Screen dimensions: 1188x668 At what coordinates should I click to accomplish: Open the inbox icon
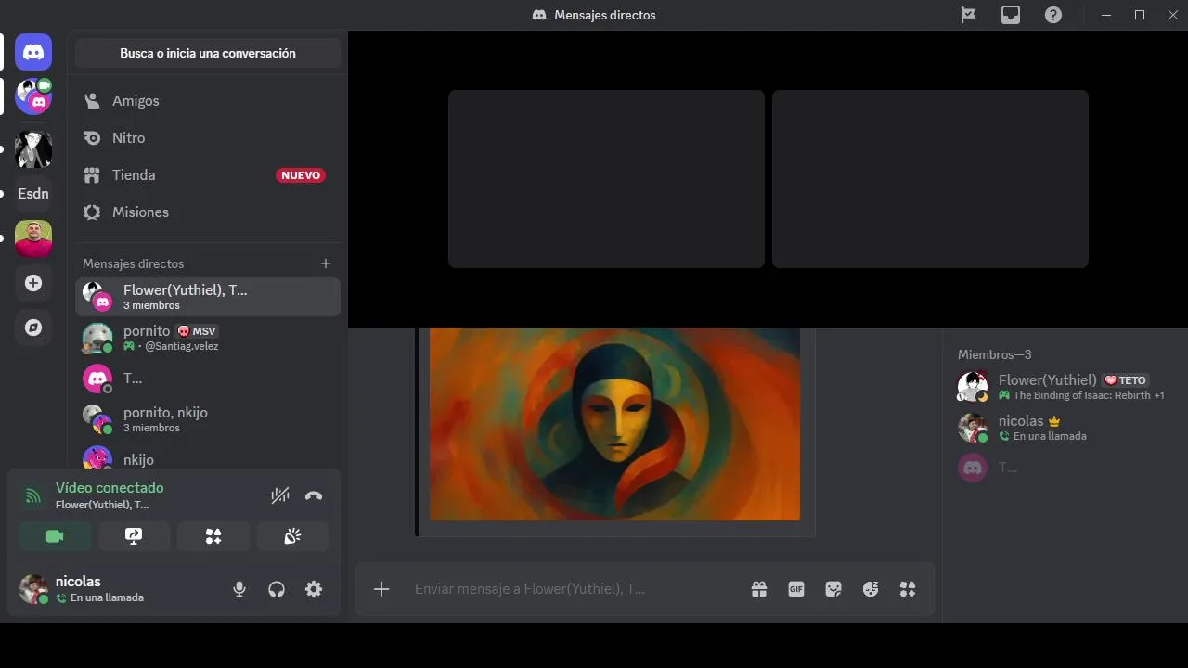coord(1011,15)
